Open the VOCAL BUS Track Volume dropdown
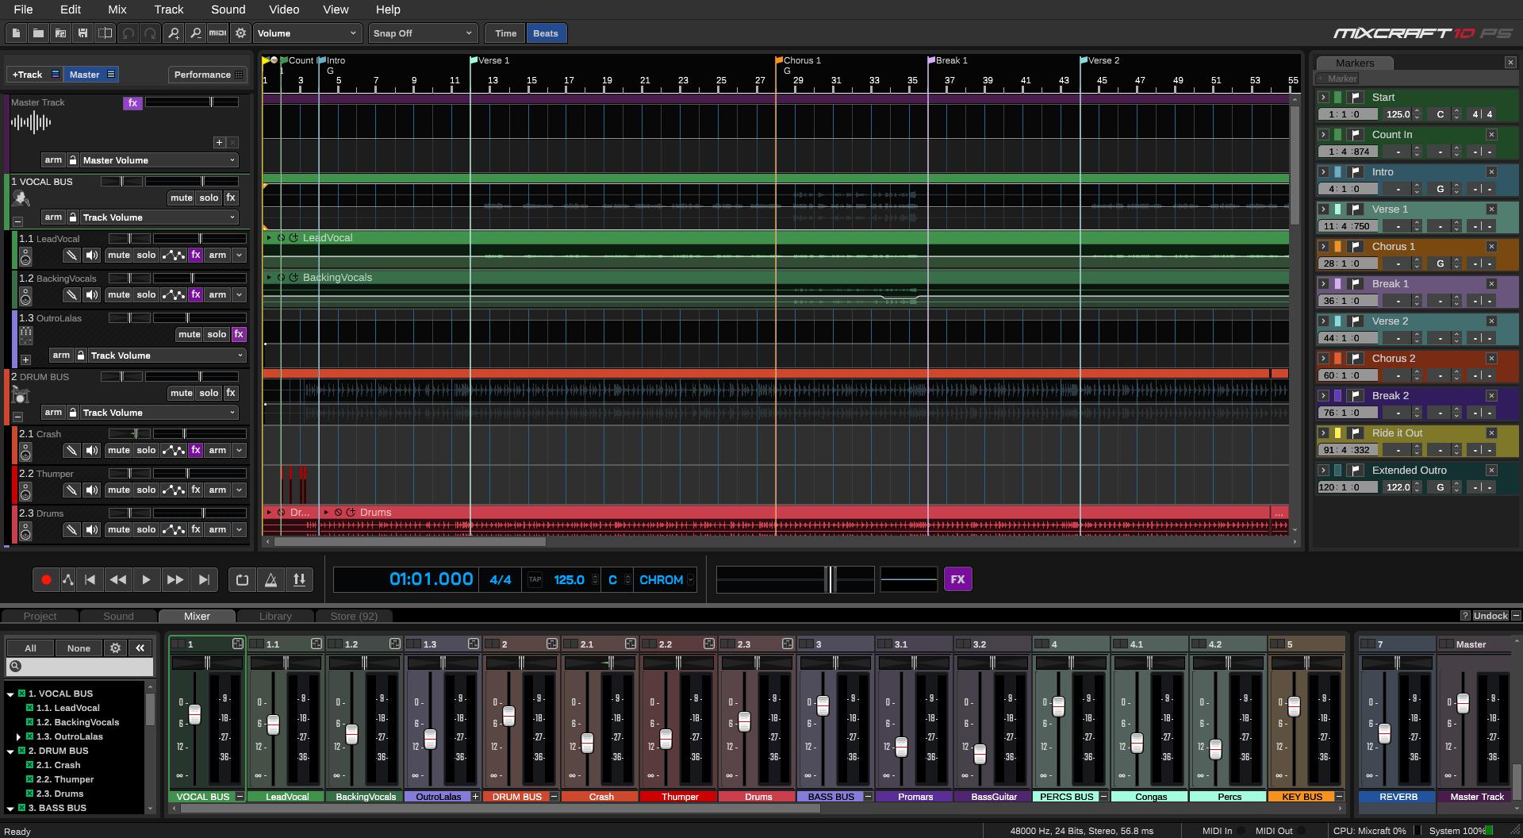 [159, 217]
